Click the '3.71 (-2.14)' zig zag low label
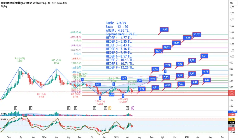This screenshot has width=238, height=140. (x=100, y=101)
